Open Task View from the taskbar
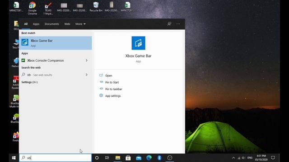Image resolution: width=289 pixels, height=162 pixels. [x=107, y=158]
